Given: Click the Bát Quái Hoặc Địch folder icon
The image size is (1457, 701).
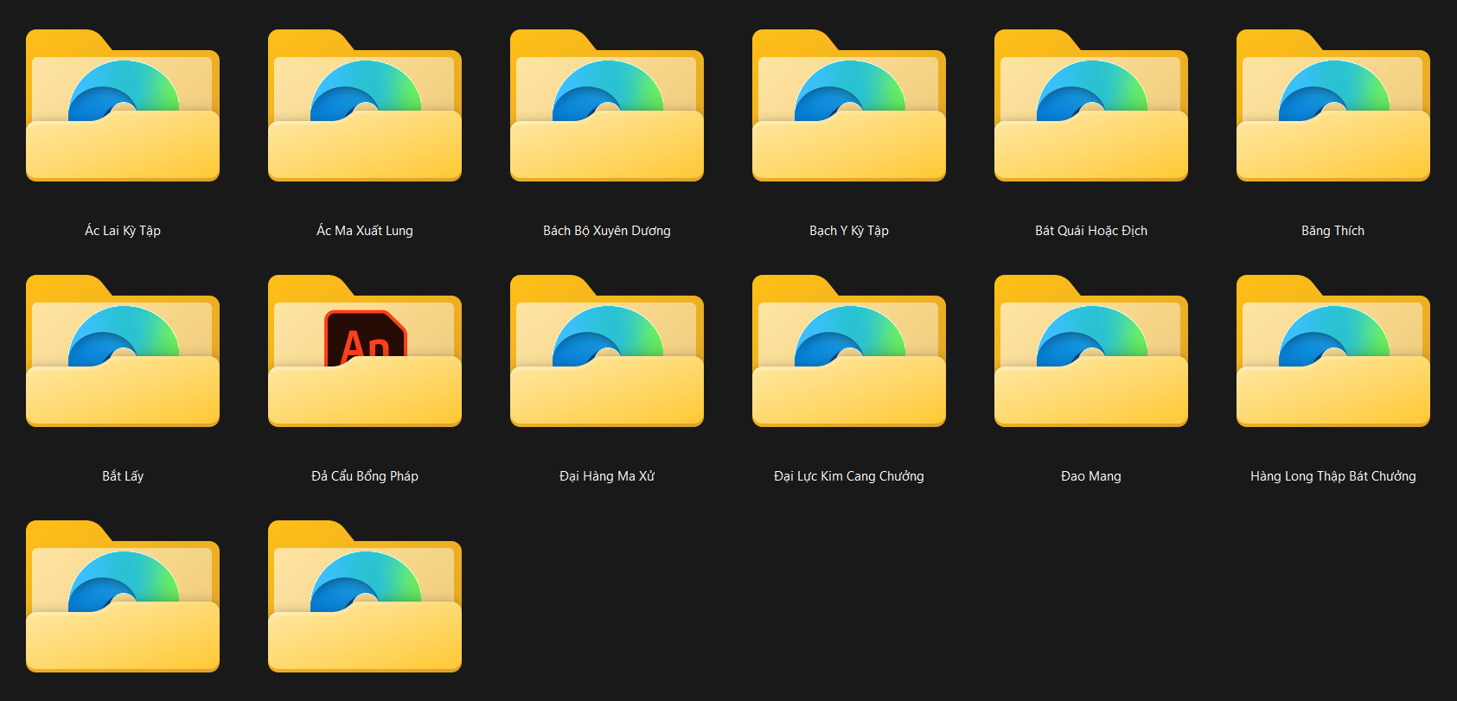Looking at the screenshot, I should [x=1091, y=106].
